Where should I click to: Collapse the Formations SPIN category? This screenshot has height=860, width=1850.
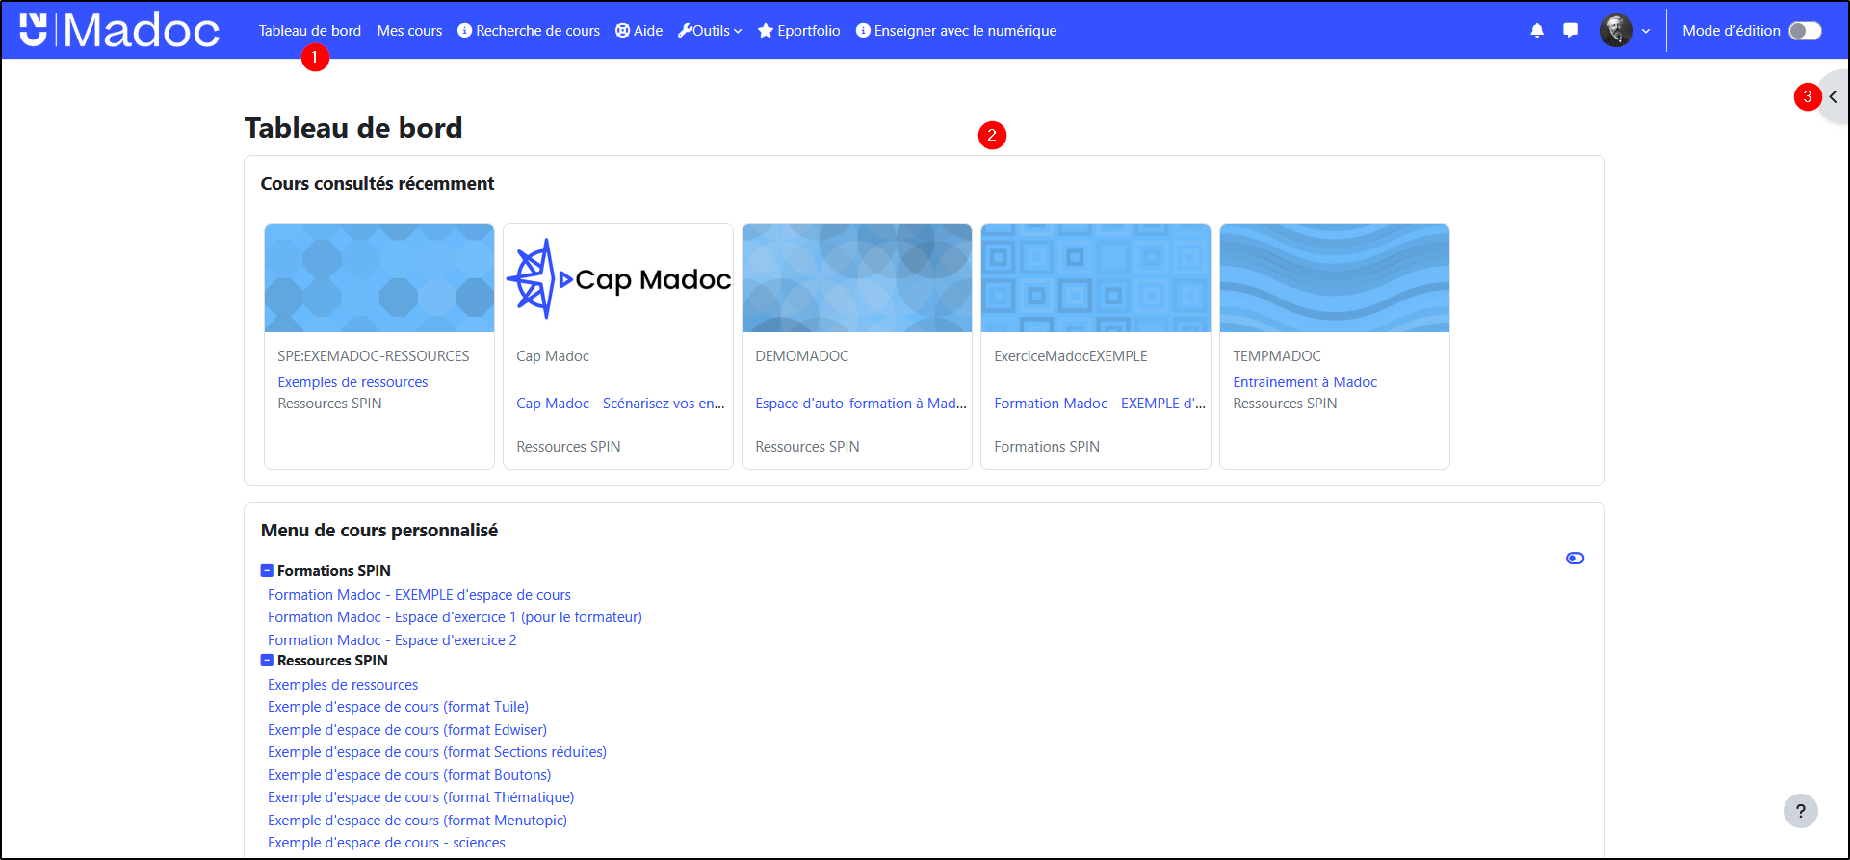point(267,571)
